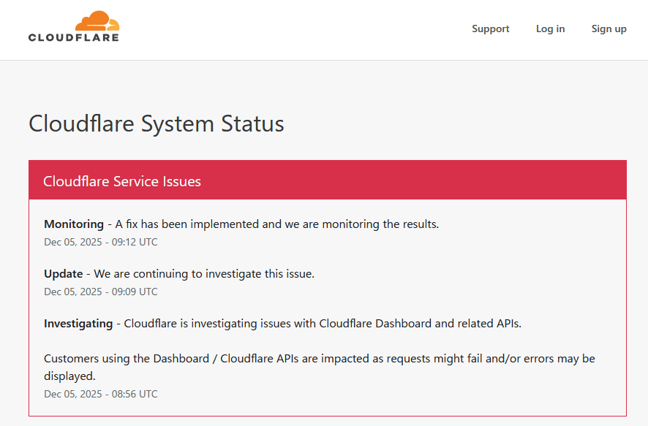Screen dimensions: 648x426
Task: Click the Log in link
Action: pos(550,28)
